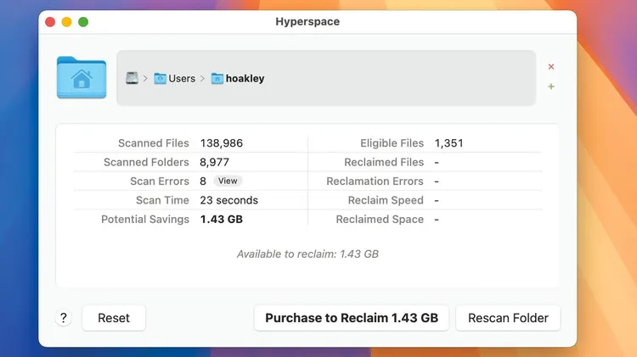Remove the folder with the red x icon

(x=551, y=67)
